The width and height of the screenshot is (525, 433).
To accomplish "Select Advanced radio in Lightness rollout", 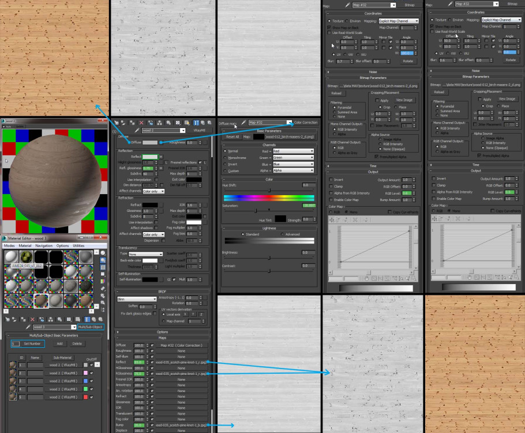I will 282,234.
